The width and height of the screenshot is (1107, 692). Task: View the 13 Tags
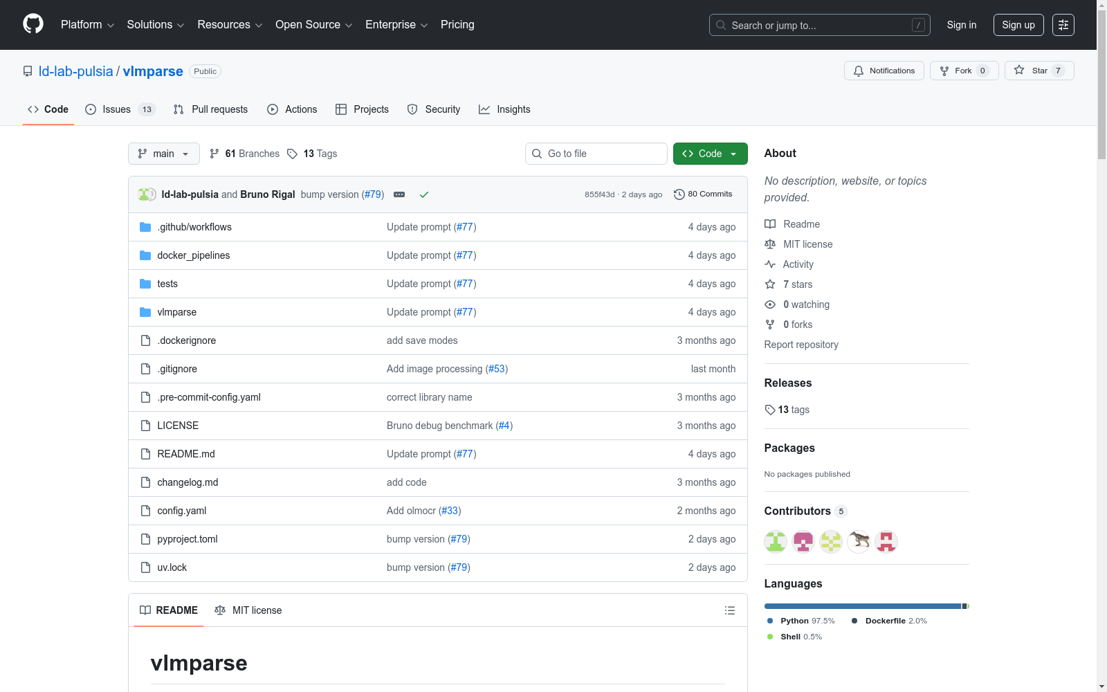pos(312,154)
